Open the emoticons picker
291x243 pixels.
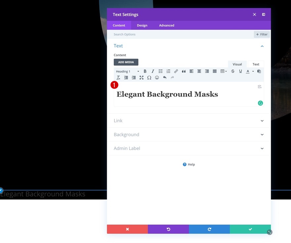[x=157, y=78]
